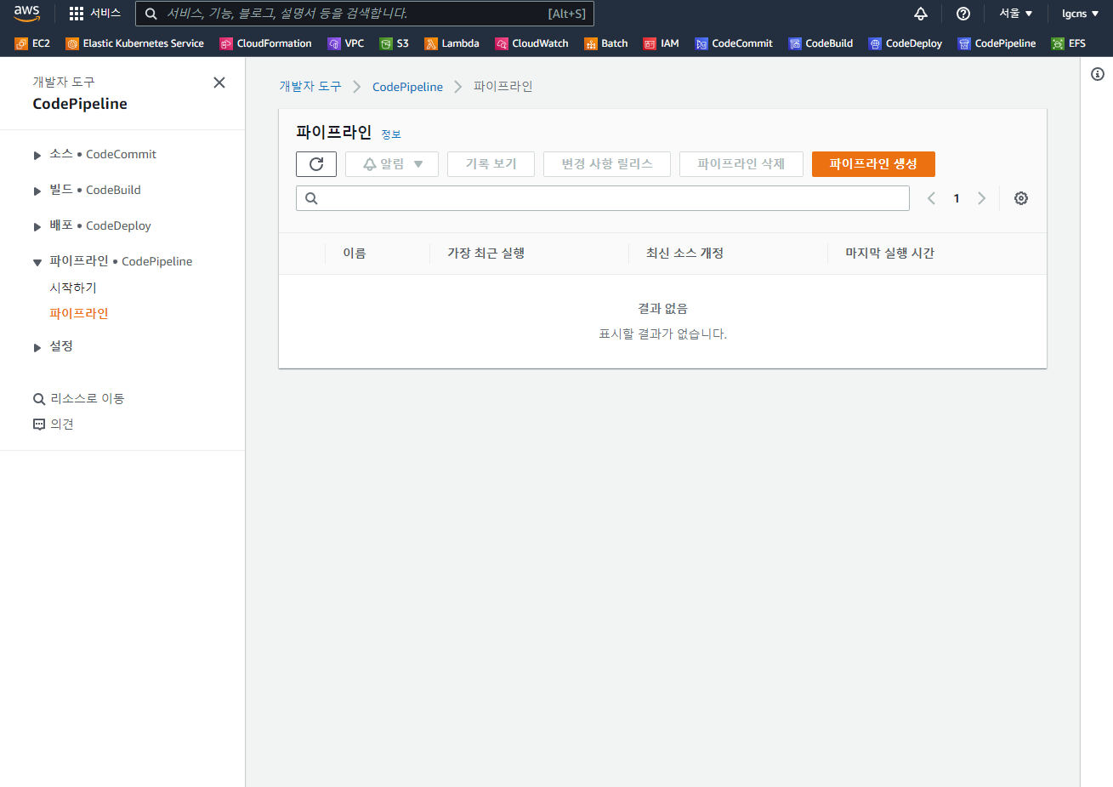Click page number 1 in pagination

(x=957, y=198)
